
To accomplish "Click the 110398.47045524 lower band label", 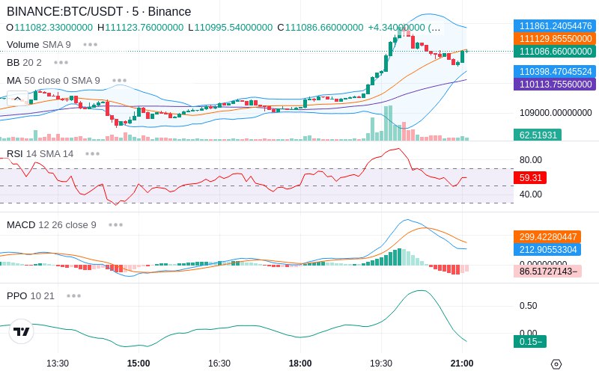I will point(555,71).
